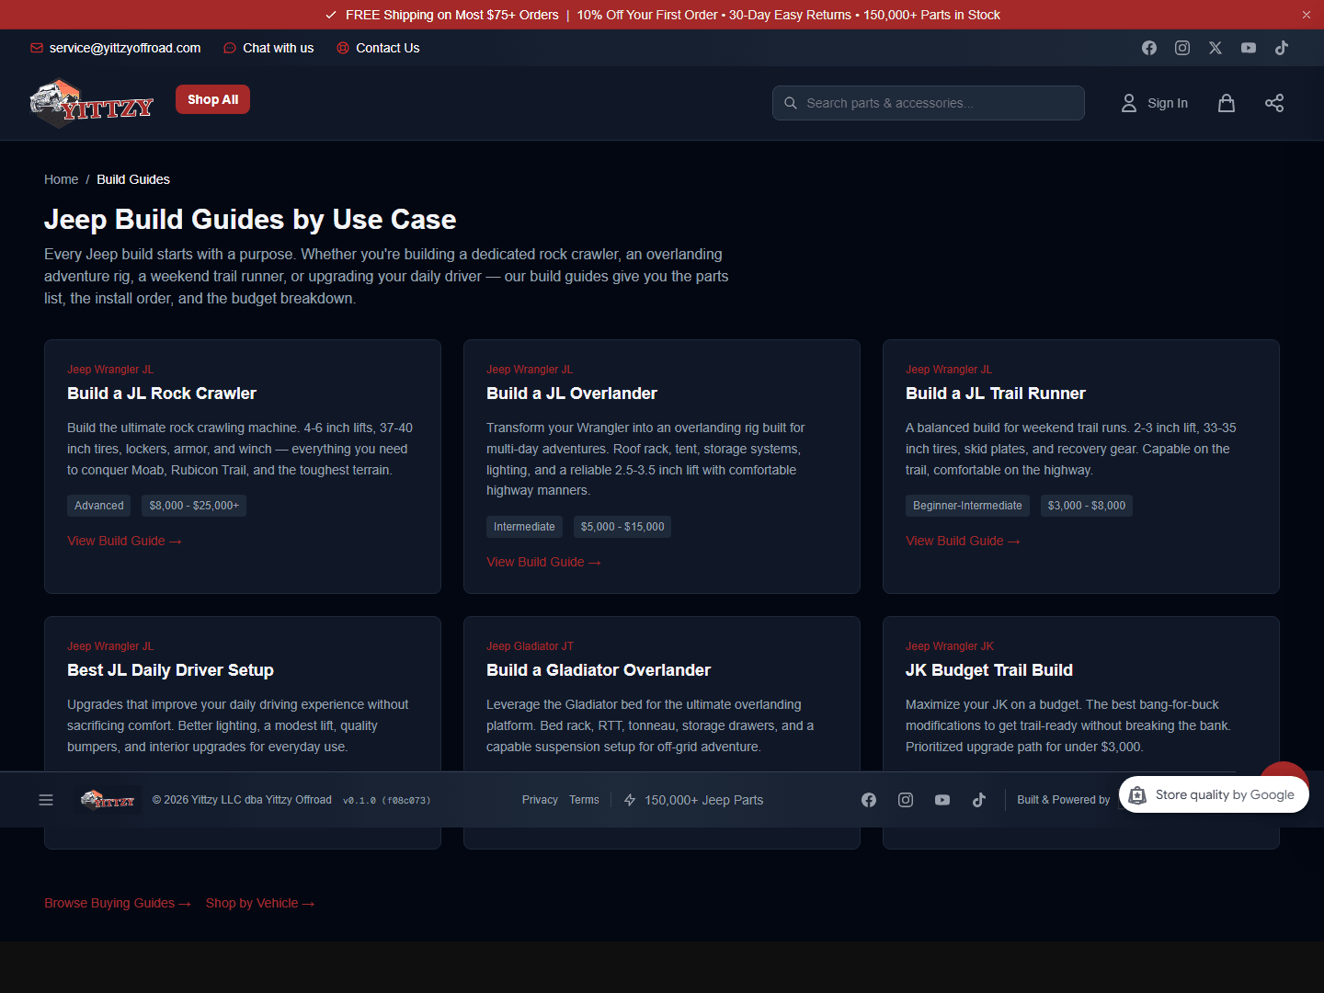Click the footer TikTok icon

[979, 800]
